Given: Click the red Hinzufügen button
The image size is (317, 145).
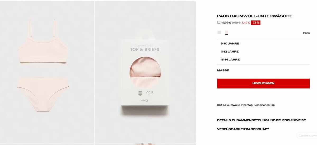Looking at the screenshot, I should point(263,83).
